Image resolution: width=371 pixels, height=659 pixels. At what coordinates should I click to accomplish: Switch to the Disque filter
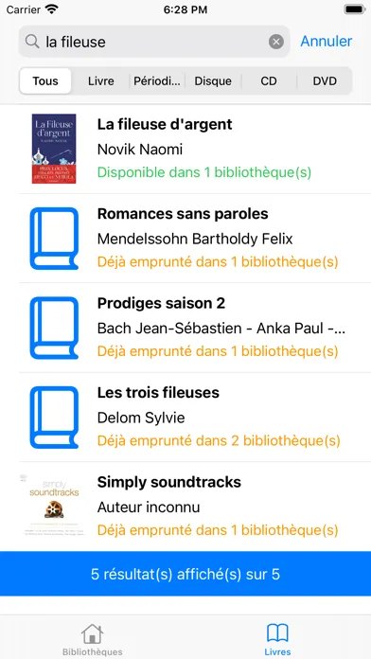coord(213,81)
